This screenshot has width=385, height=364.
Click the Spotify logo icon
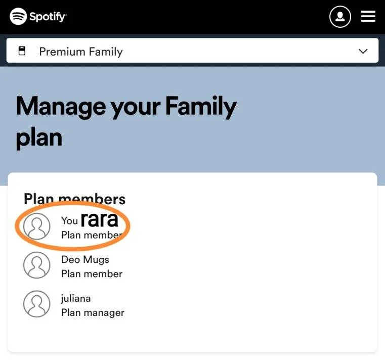[x=18, y=17]
